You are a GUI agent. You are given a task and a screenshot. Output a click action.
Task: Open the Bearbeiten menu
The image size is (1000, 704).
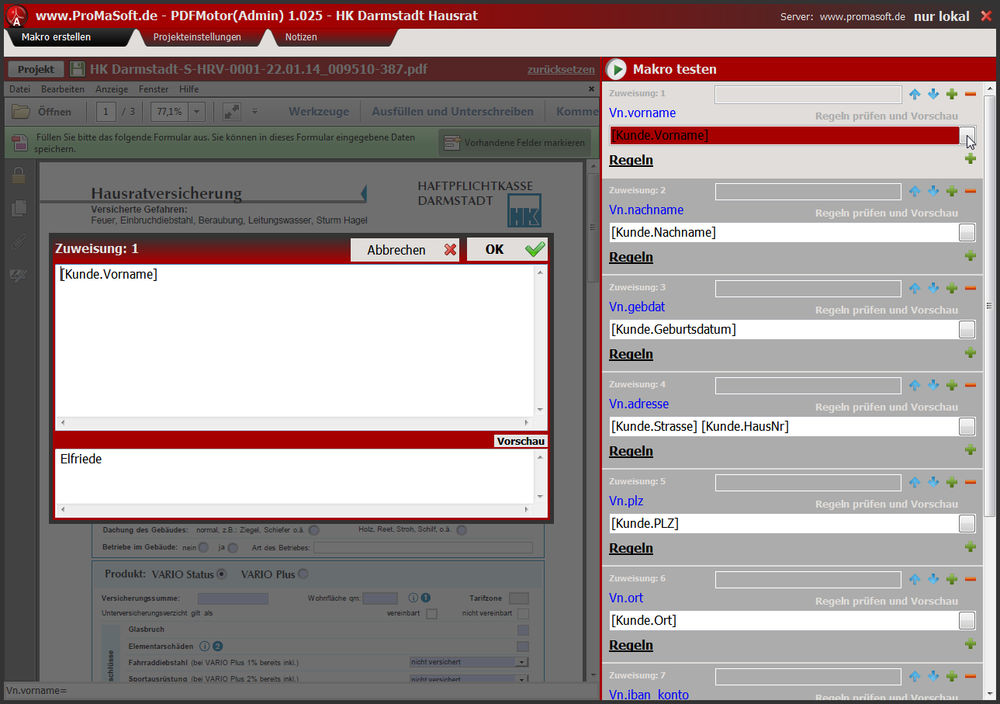point(63,89)
